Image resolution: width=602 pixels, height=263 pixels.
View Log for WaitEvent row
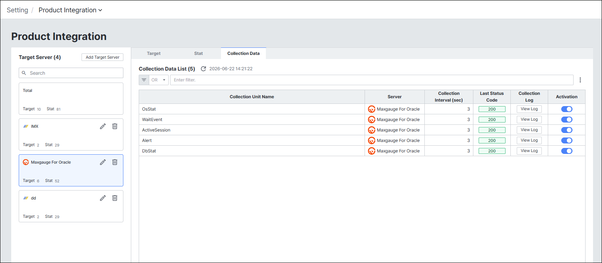(529, 120)
